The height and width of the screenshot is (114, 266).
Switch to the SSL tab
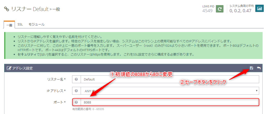20,24
